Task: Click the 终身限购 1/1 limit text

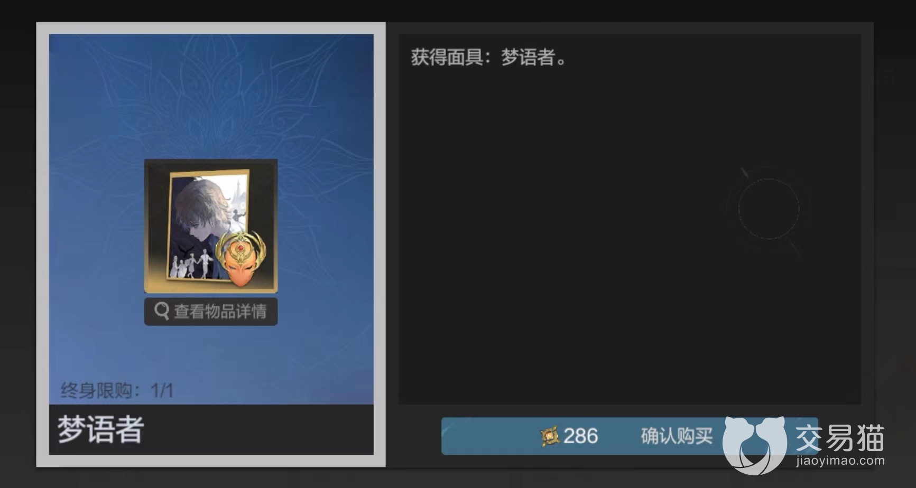Action: (x=117, y=391)
